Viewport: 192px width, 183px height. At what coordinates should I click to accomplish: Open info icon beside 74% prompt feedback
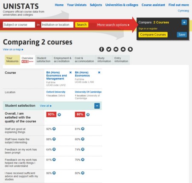[83, 149]
